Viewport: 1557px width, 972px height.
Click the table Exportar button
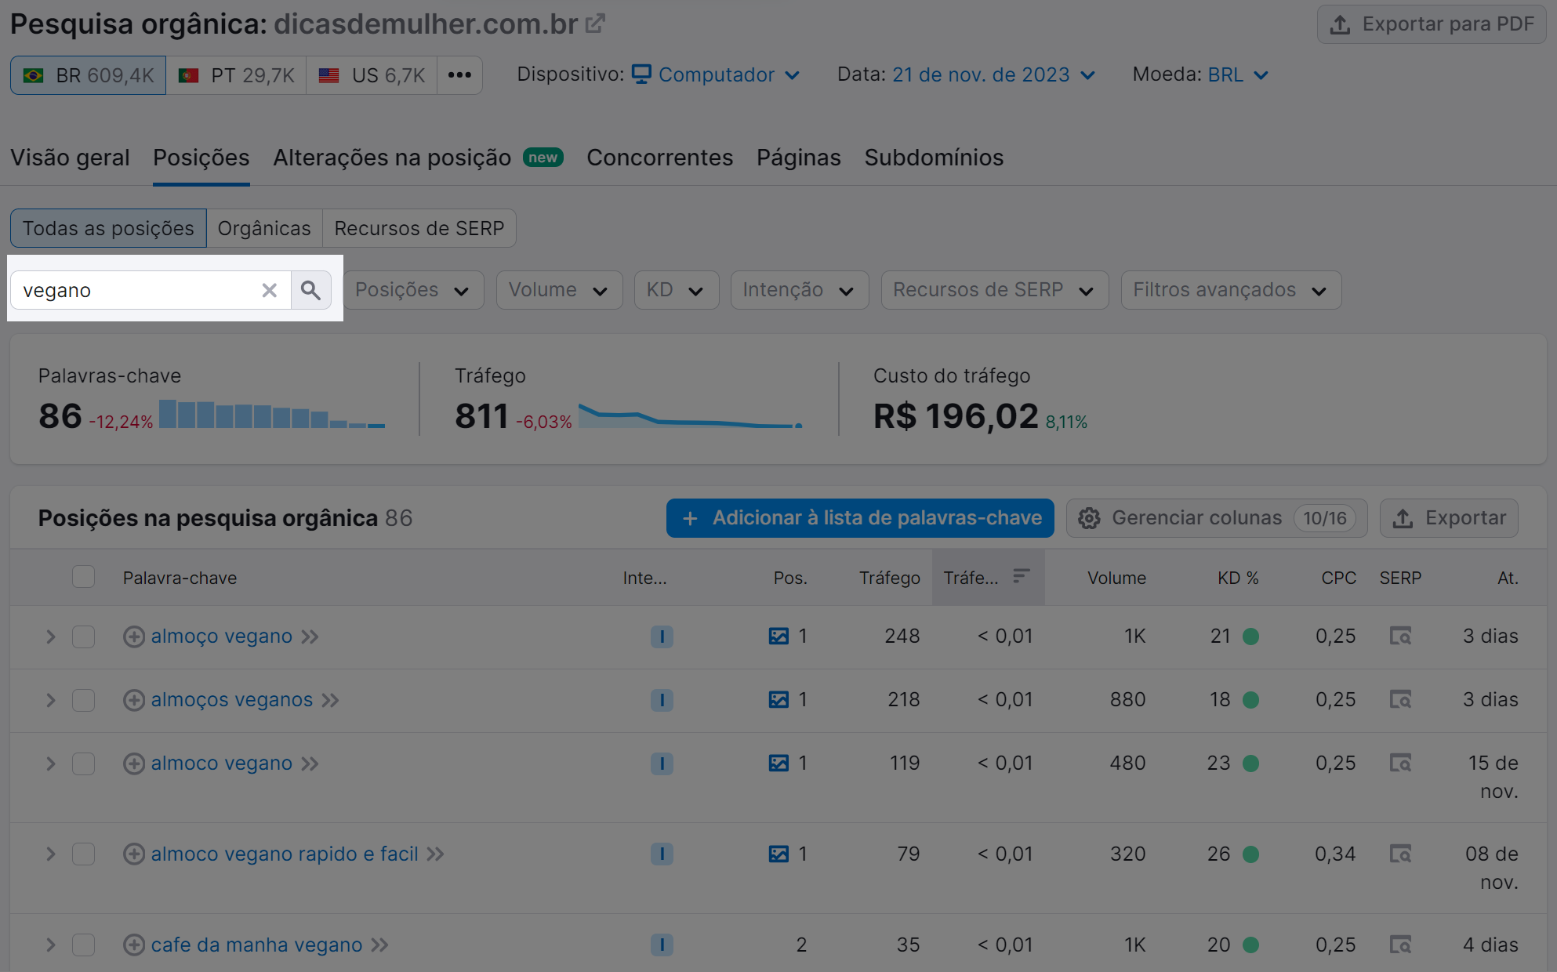tap(1449, 518)
